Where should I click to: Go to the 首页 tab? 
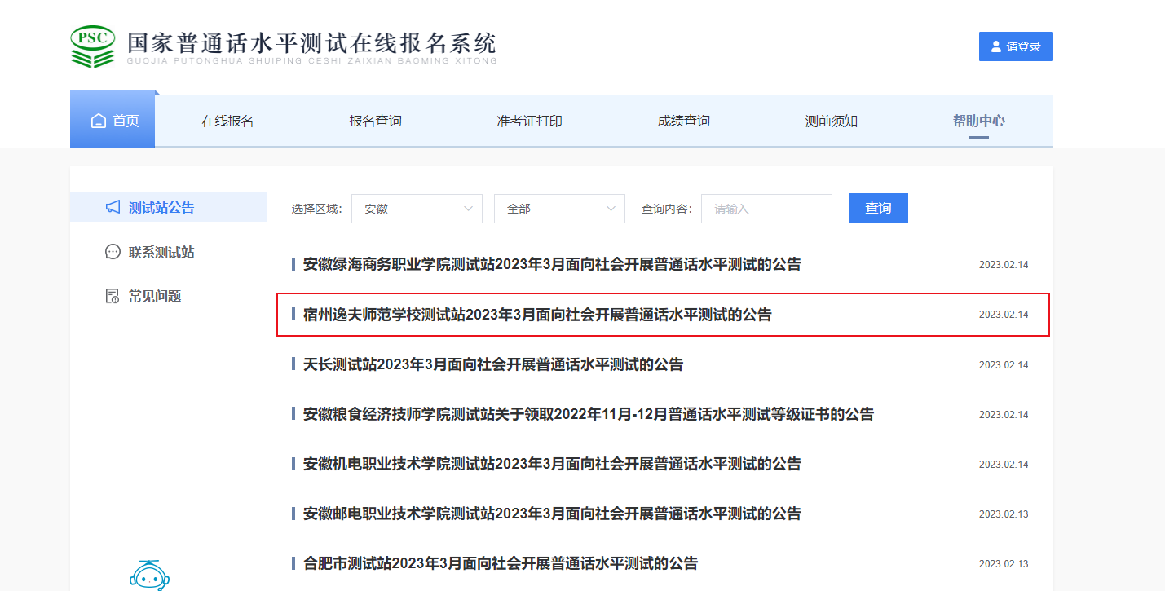pyautogui.click(x=113, y=121)
